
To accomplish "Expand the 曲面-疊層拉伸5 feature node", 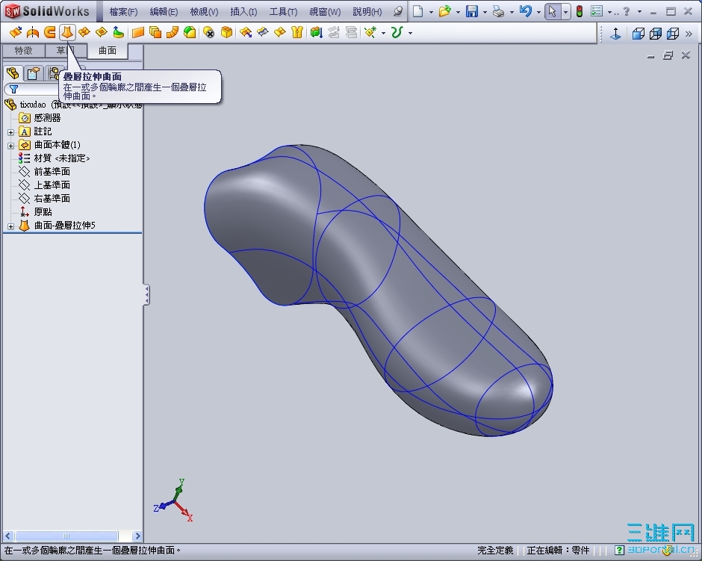I will coord(10,226).
